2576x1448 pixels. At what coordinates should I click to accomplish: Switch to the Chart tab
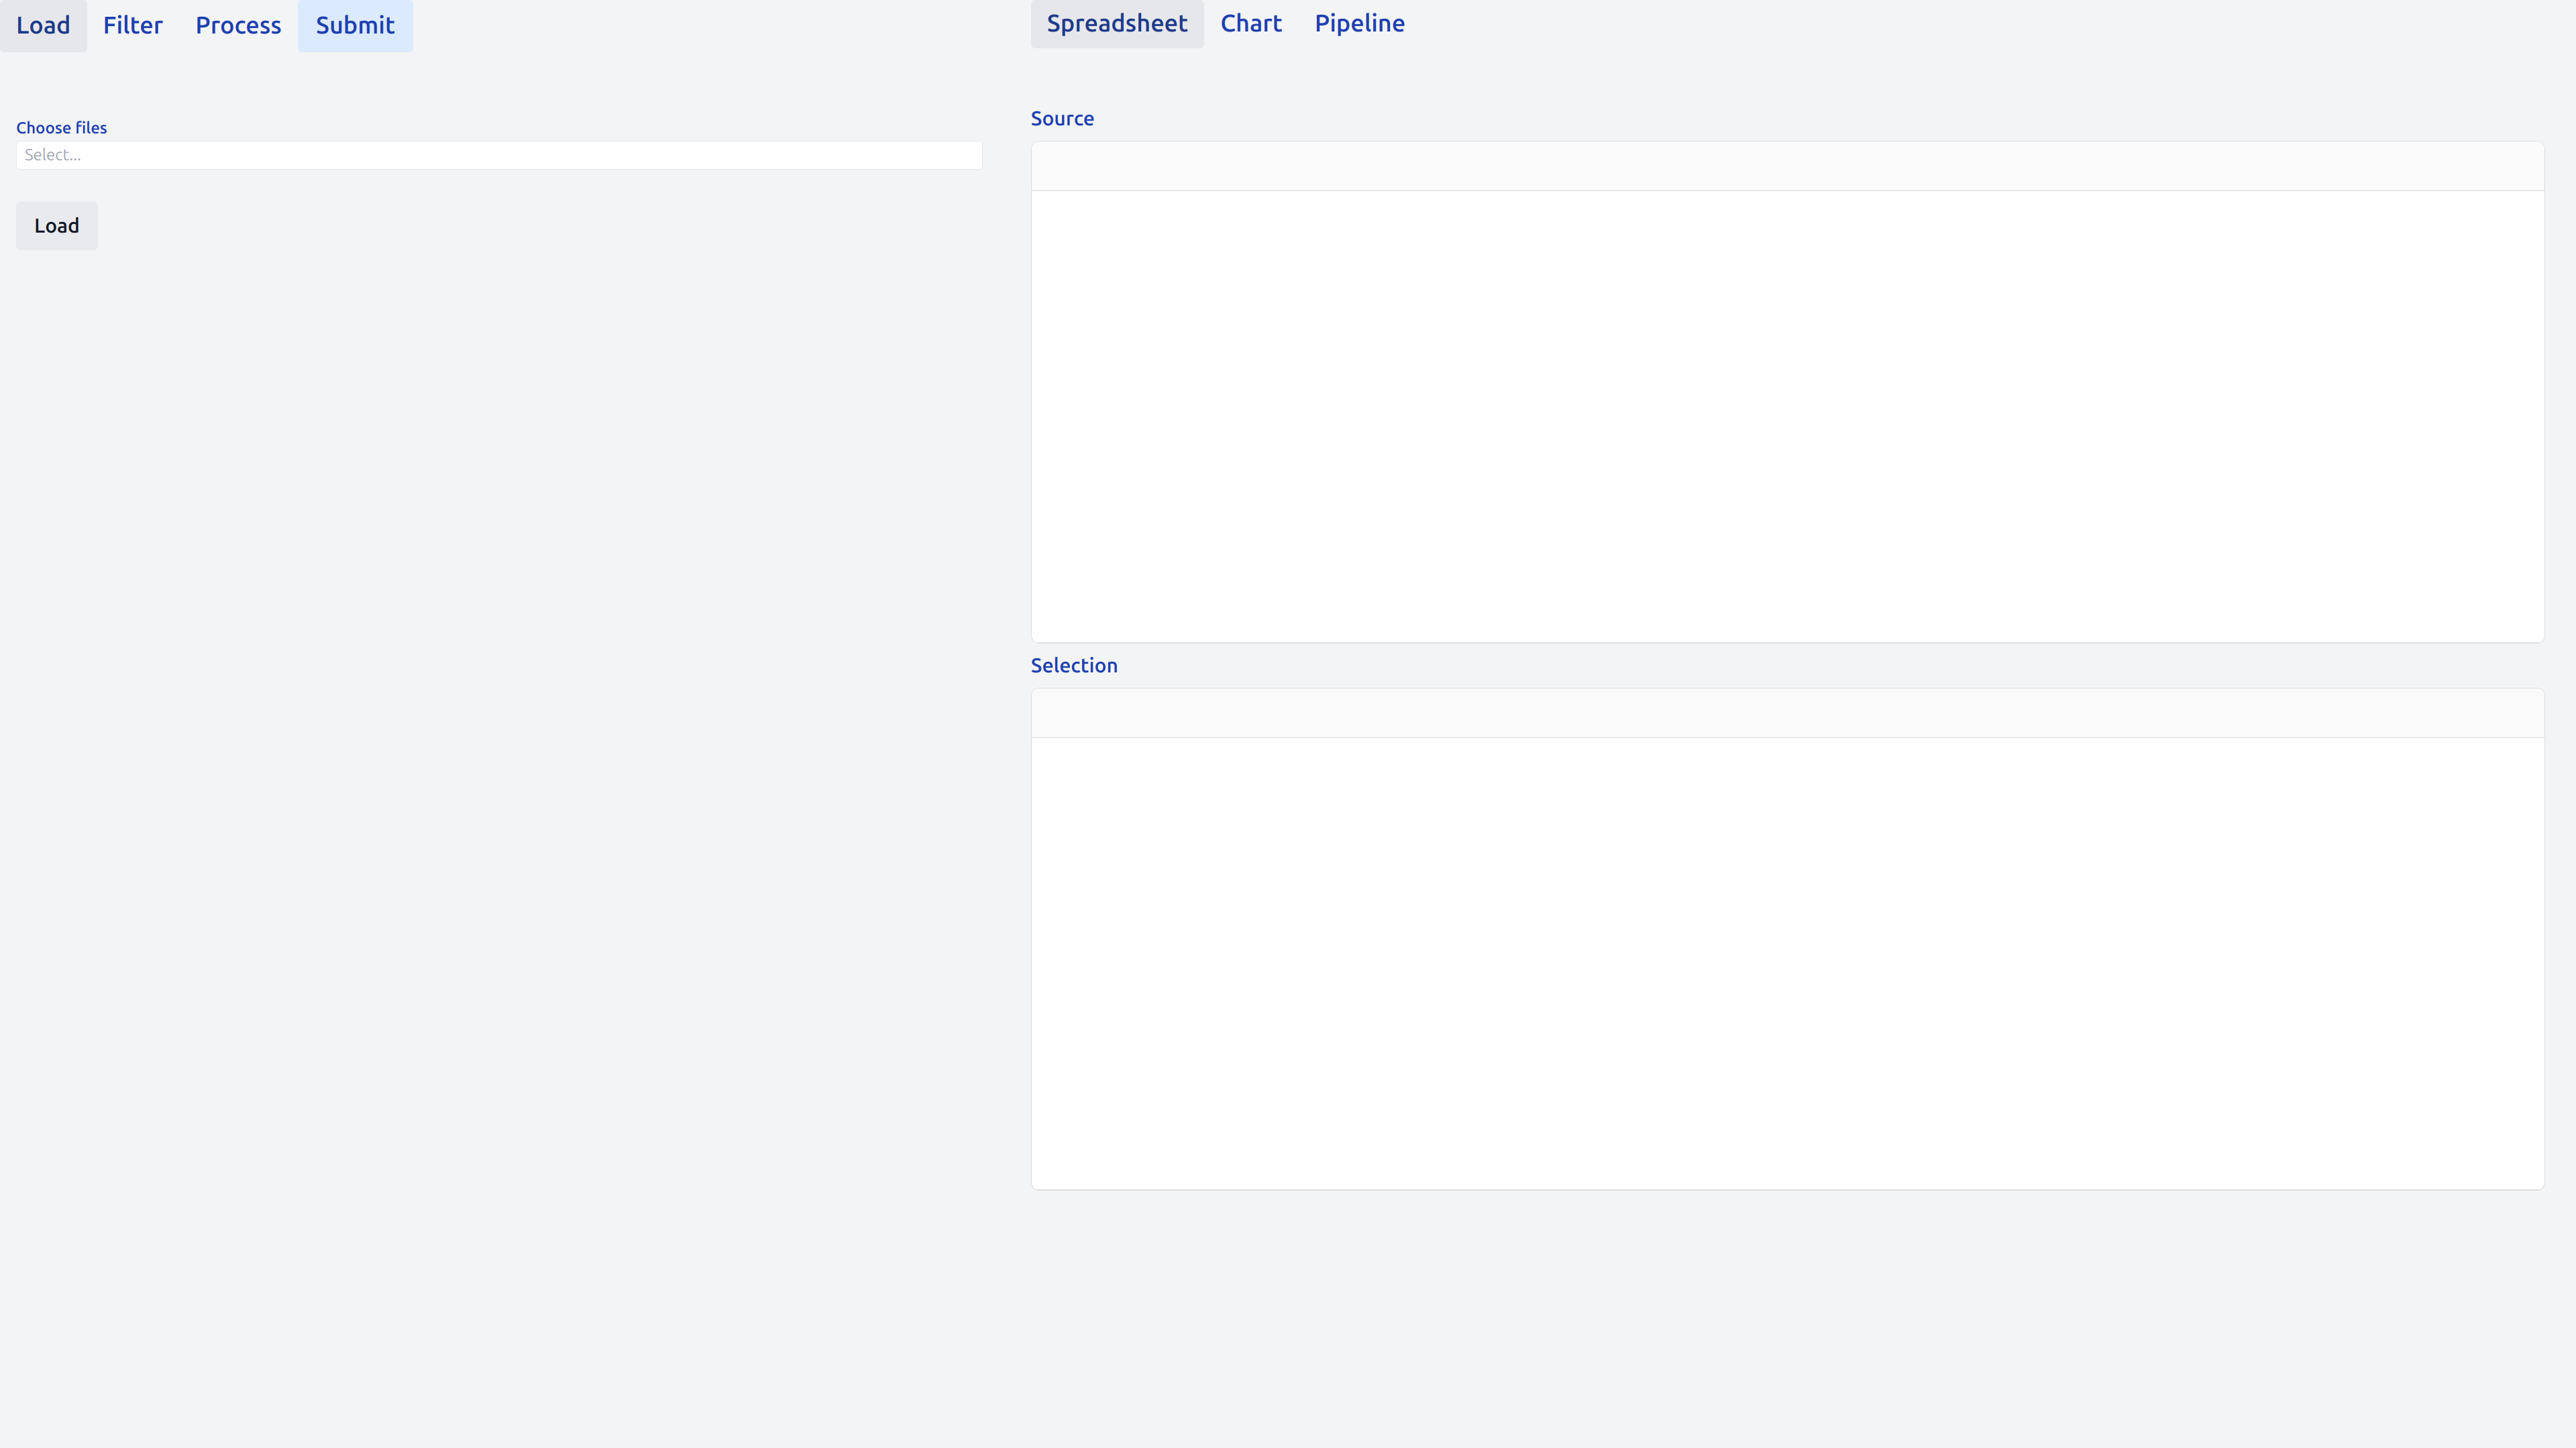(x=1251, y=24)
